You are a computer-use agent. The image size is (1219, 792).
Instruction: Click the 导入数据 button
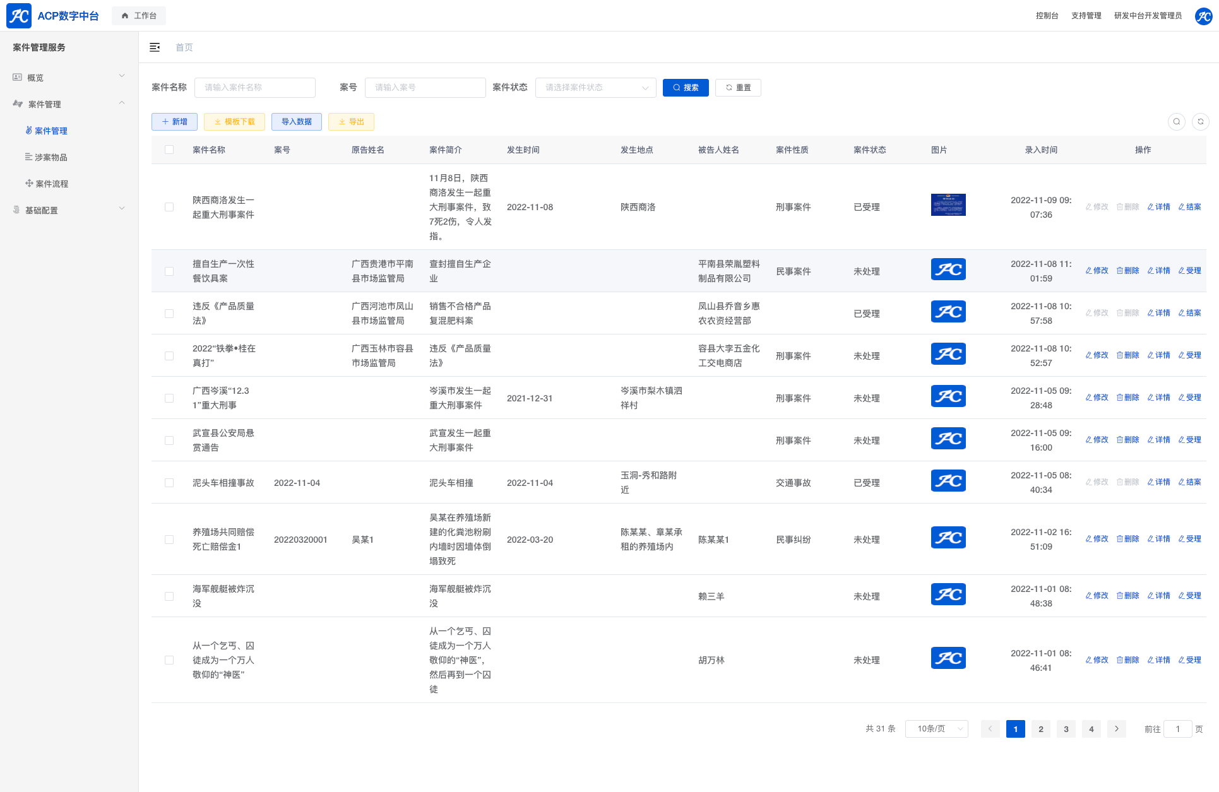(x=296, y=122)
